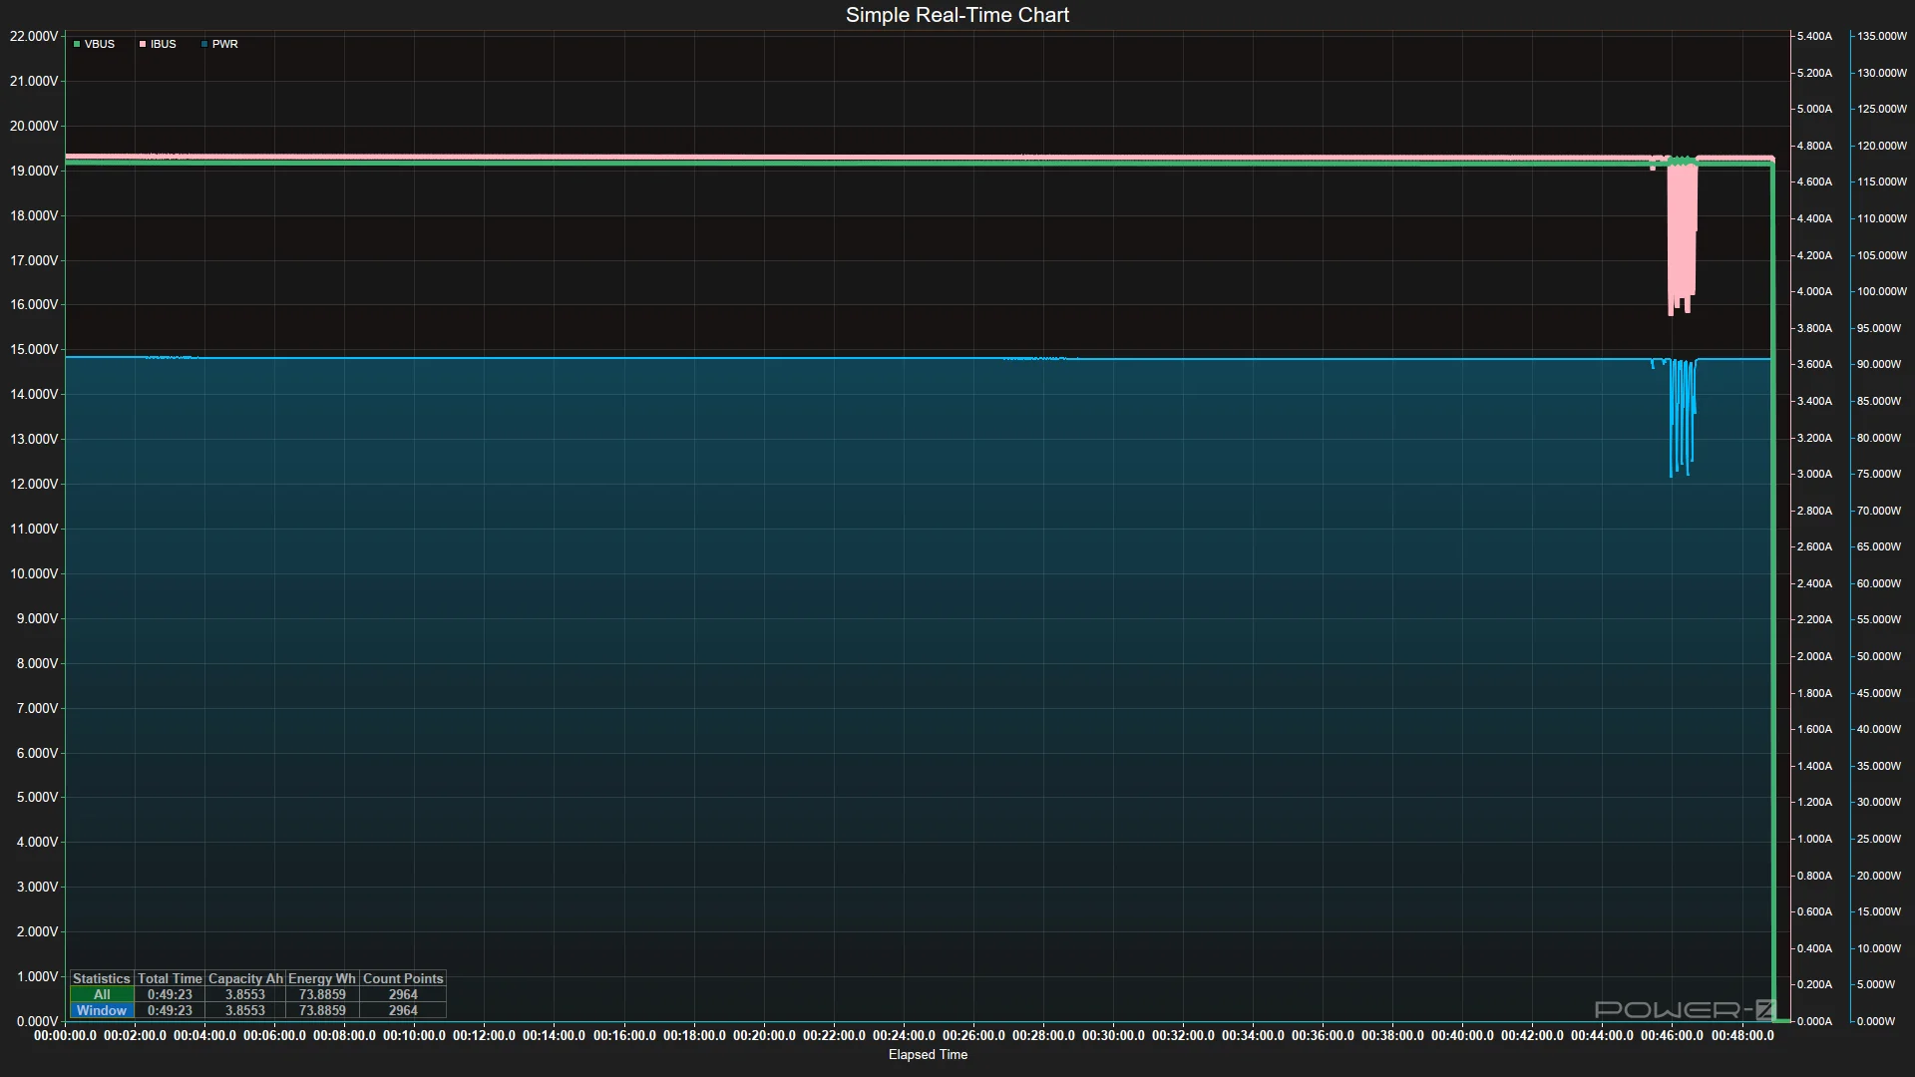Toggle the VBUS legend entry
This screenshot has width=1915, height=1077.
pyautogui.click(x=94, y=44)
